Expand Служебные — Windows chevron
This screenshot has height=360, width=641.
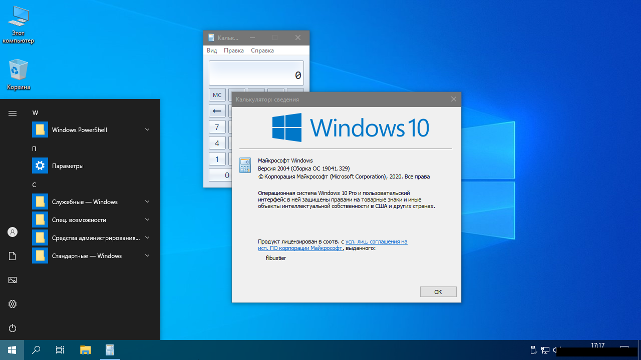pyautogui.click(x=147, y=201)
